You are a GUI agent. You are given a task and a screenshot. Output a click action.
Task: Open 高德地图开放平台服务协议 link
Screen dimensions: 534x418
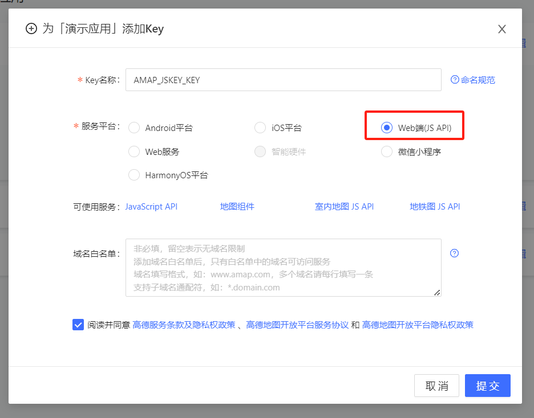tap(297, 325)
